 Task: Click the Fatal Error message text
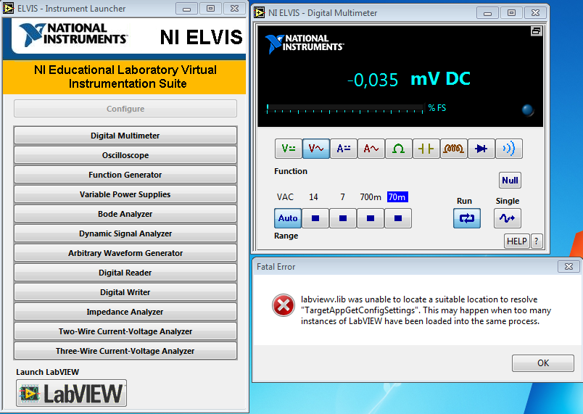pyautogui.click(x=426, y=310)
